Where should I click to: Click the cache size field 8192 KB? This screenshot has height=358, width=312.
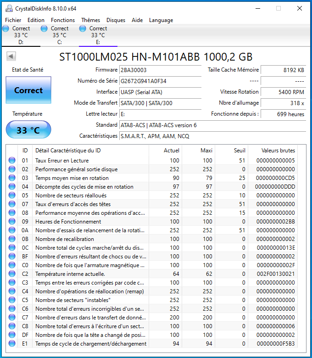283,70
